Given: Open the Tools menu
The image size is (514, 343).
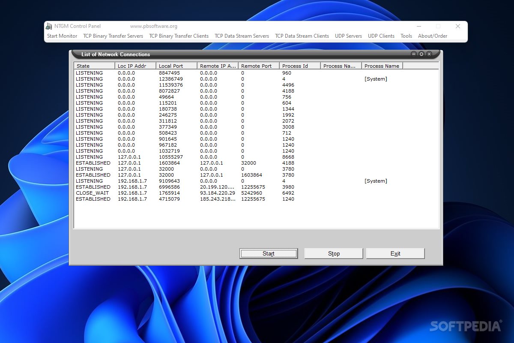Looking at the screenshot, I should (406, 36).
